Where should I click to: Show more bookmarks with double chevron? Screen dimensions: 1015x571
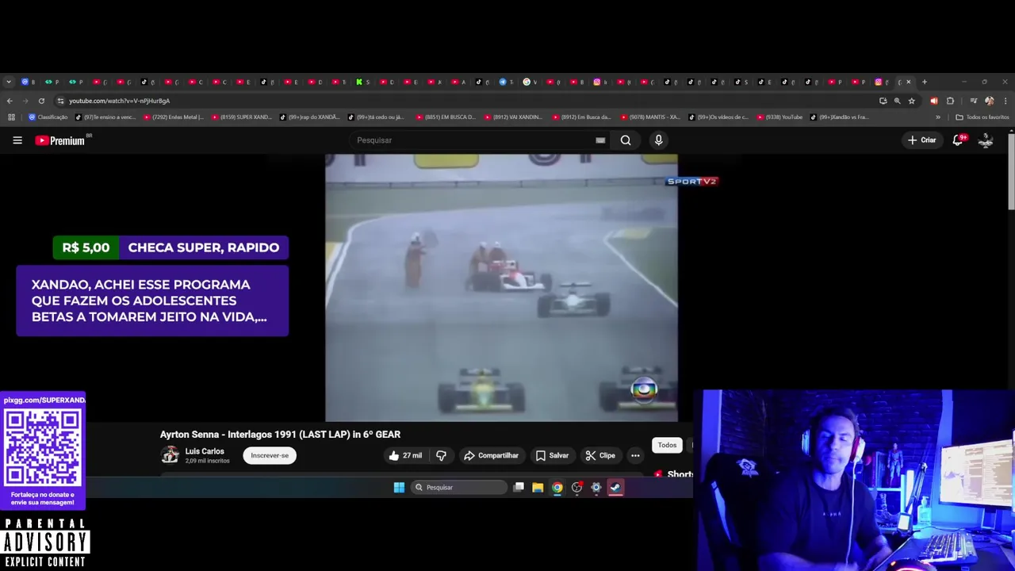[x=938, y=117]
